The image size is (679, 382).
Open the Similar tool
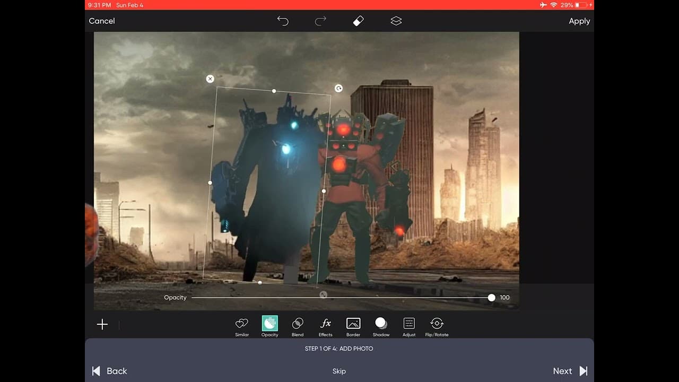(x=242, y=327)
